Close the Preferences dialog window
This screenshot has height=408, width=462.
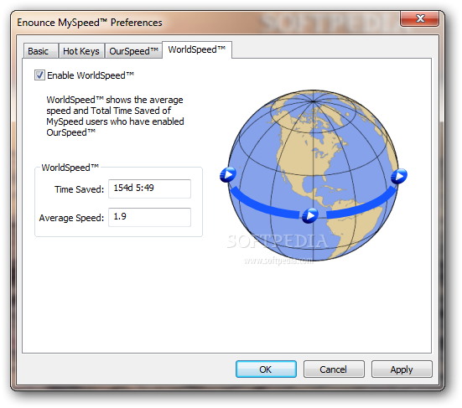[419, 18]
